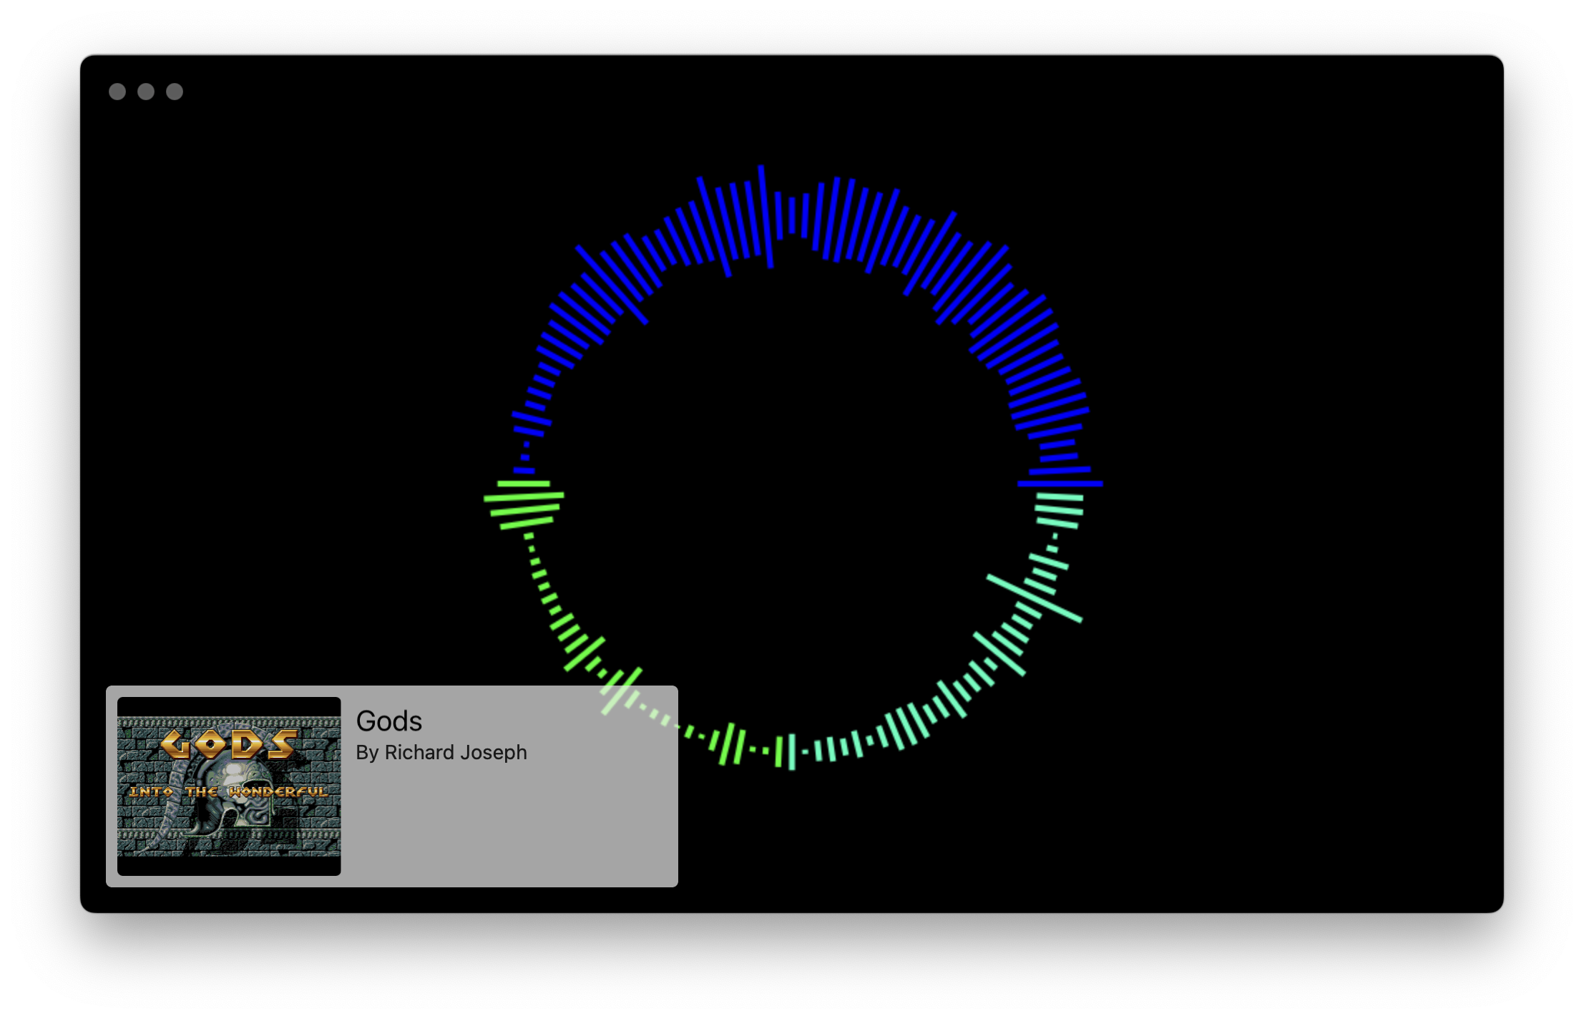Select the track title 'Gods'

pos(388,722)
